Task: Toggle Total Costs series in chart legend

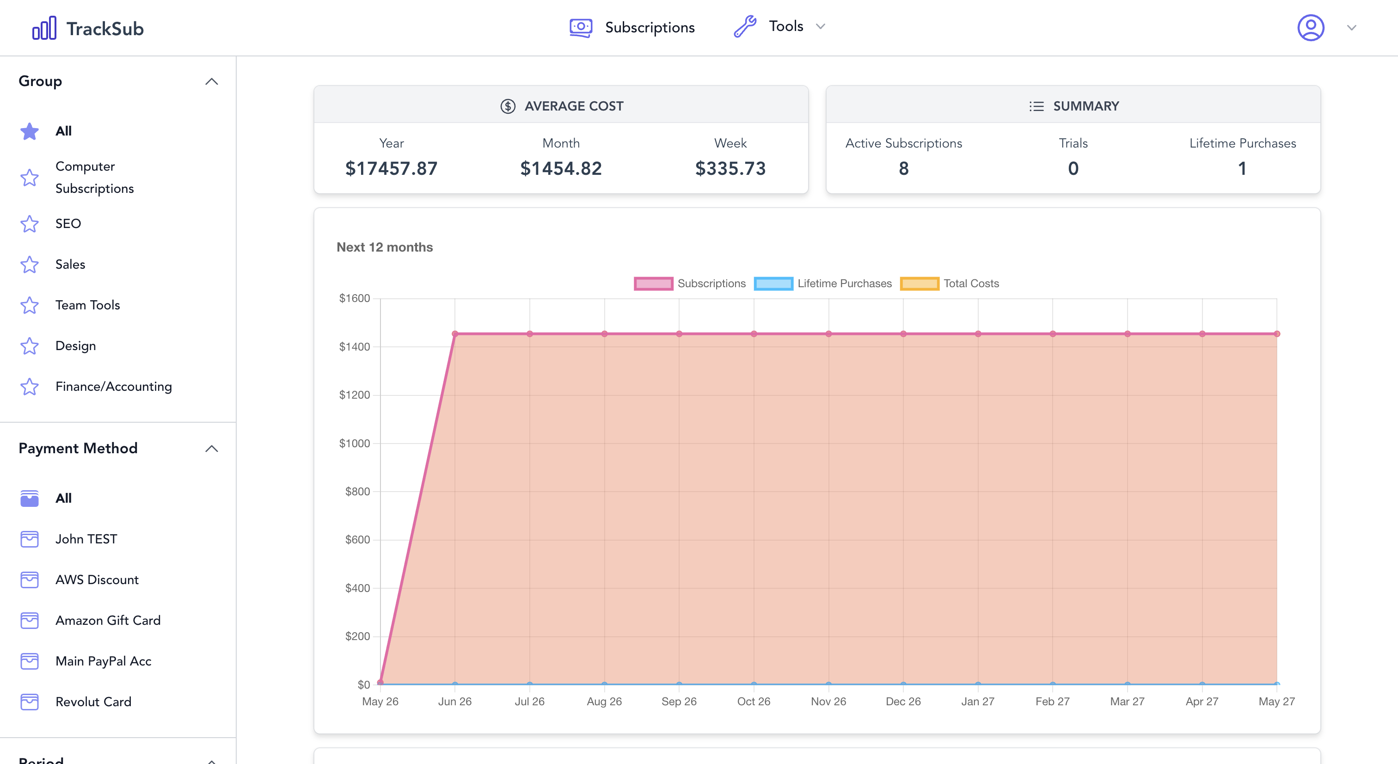Action: [x=949, y=283]
